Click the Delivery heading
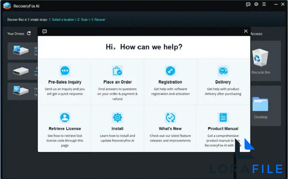The width and height of the screenshot is (288, 179). (x=223, y=82)
